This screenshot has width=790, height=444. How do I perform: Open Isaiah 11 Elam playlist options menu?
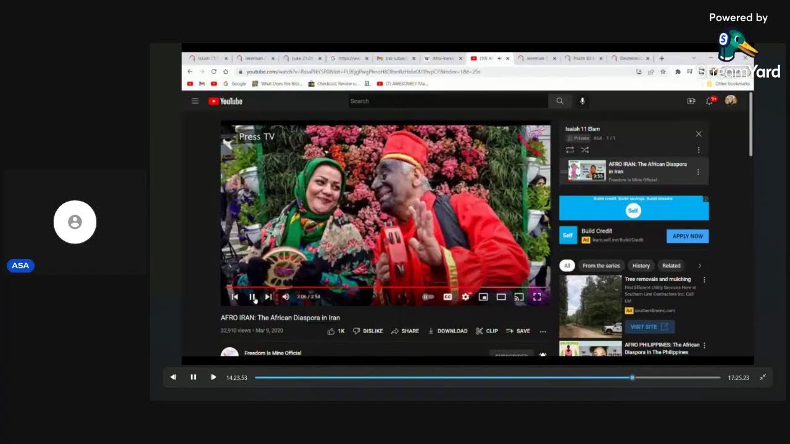tap(699, 150)
